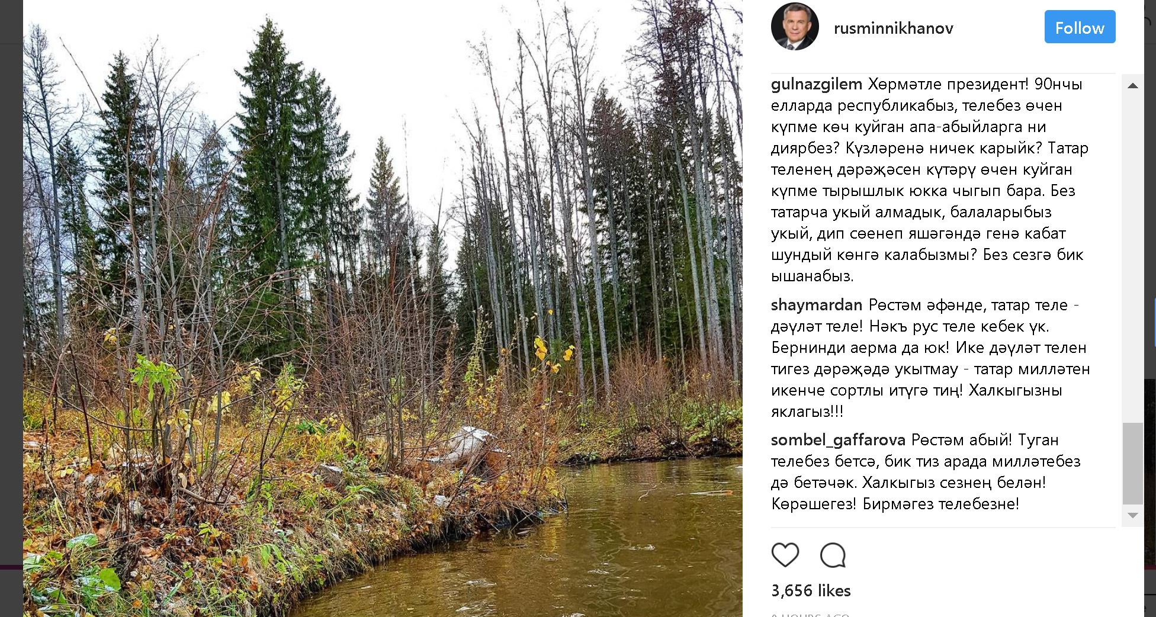1156x617 pixels.
Task: Open the comment bubble icon
Action: 833,555
